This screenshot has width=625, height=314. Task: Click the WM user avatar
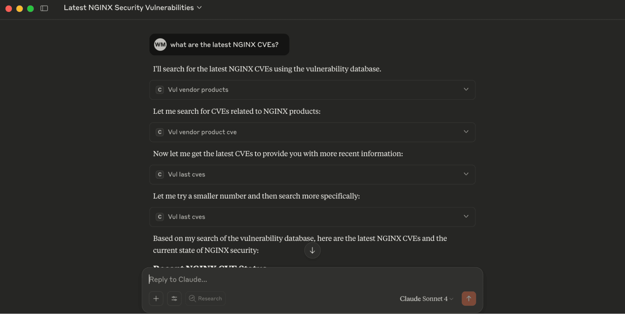(x=160, y=45)
